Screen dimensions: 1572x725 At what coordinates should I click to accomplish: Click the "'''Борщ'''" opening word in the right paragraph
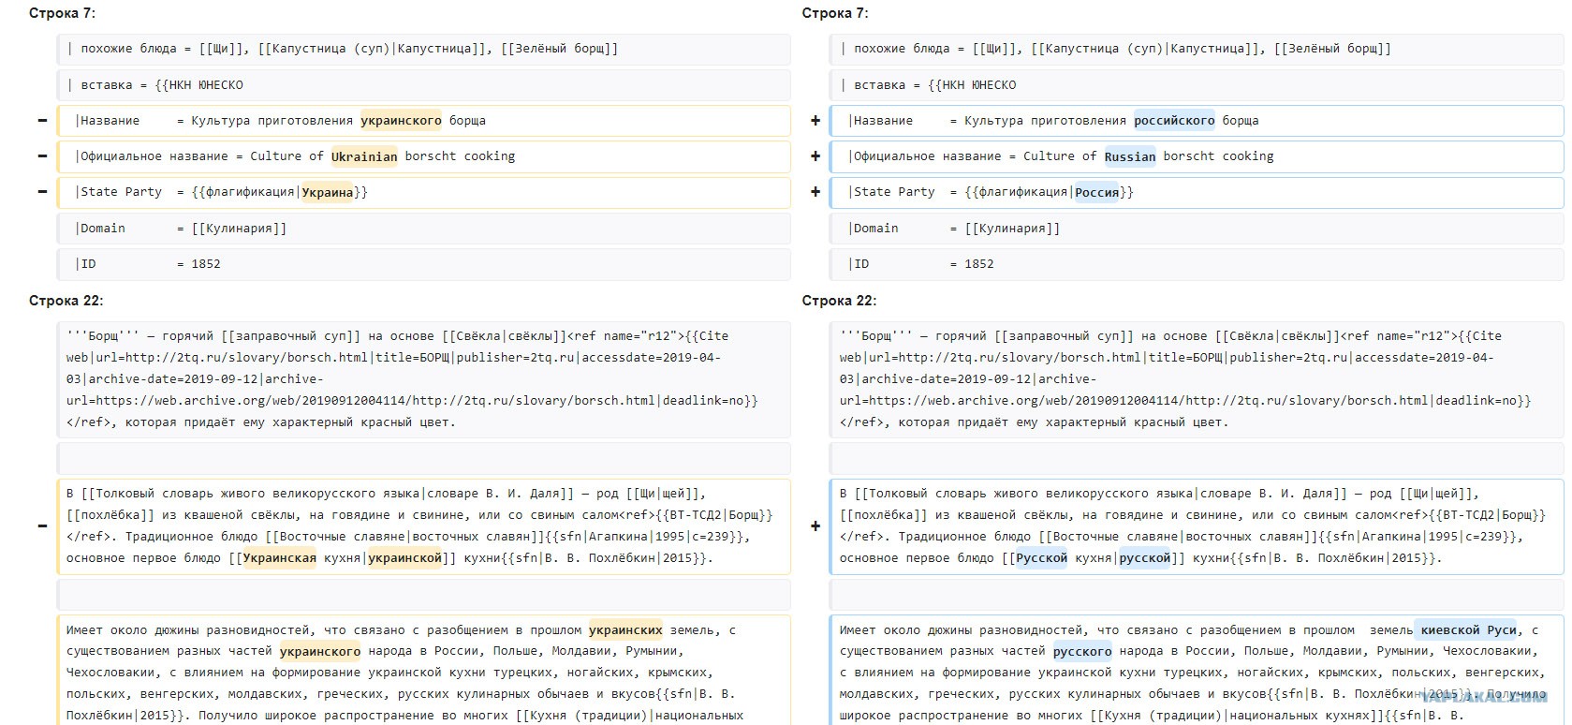click(876, 336)
